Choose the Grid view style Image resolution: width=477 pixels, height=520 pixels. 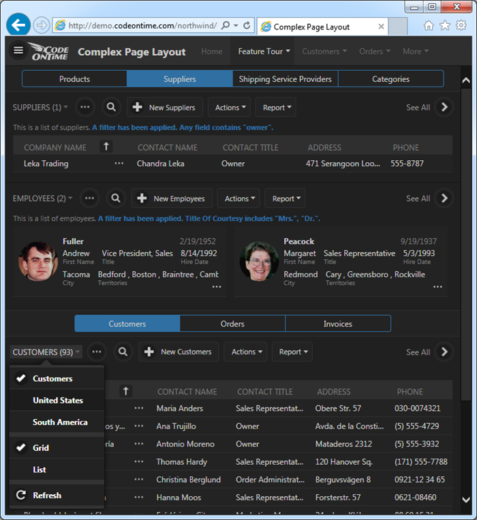coord(57,448)
